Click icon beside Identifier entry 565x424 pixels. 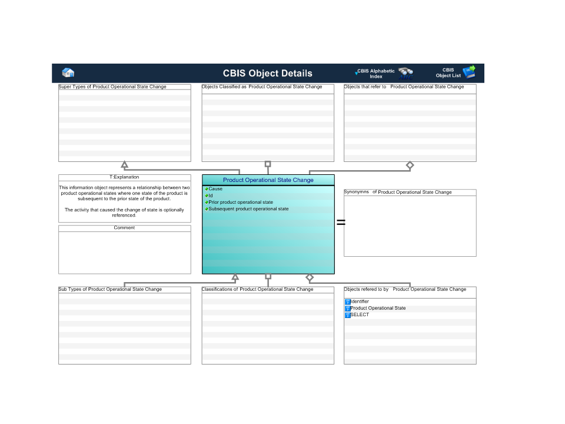tap(348, 302)
